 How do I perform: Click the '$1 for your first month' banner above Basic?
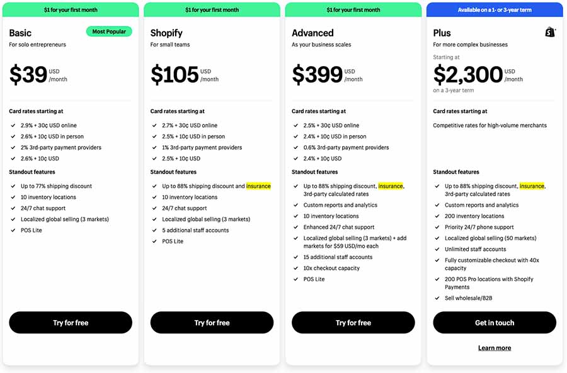(x=70, y=9)
